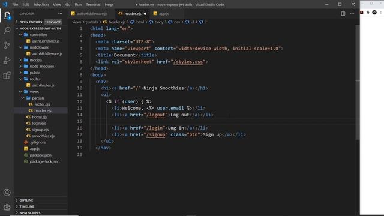Open home.ejs in explorer

40,117
